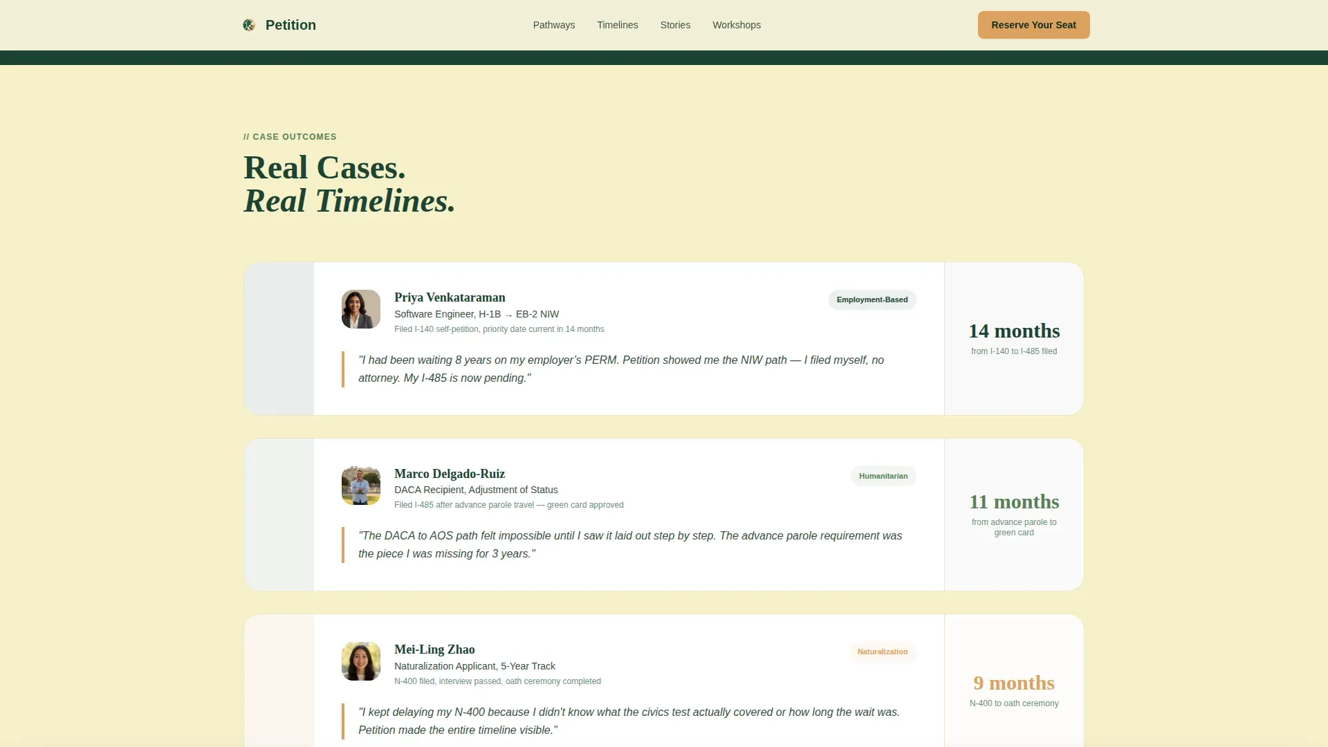Select the Workshops nav item
The width and height of the screenshot is (1328, 747).
point(736,25)
